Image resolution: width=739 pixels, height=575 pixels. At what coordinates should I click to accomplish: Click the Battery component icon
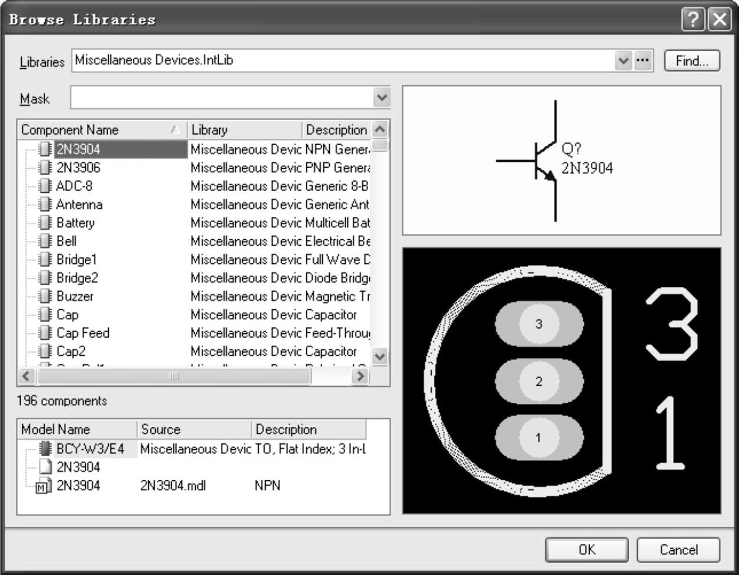[45, 223]
